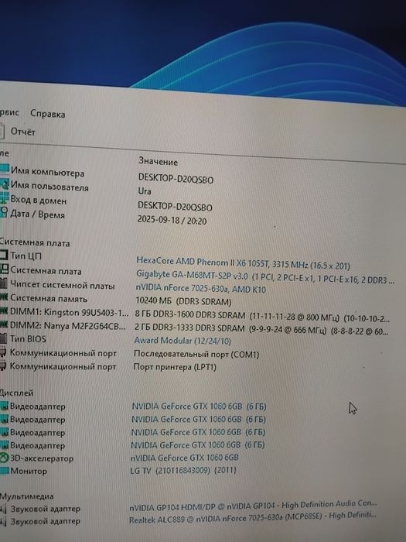The height and width of the screenshot is (542, 406).
Task: Click the Последовательный порт (COM1) value
Action: (x=196, y=355)
